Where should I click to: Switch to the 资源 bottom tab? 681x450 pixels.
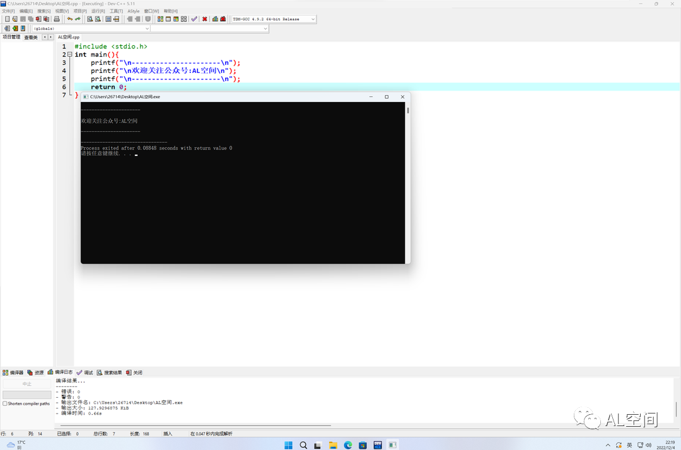coord(35,373)
